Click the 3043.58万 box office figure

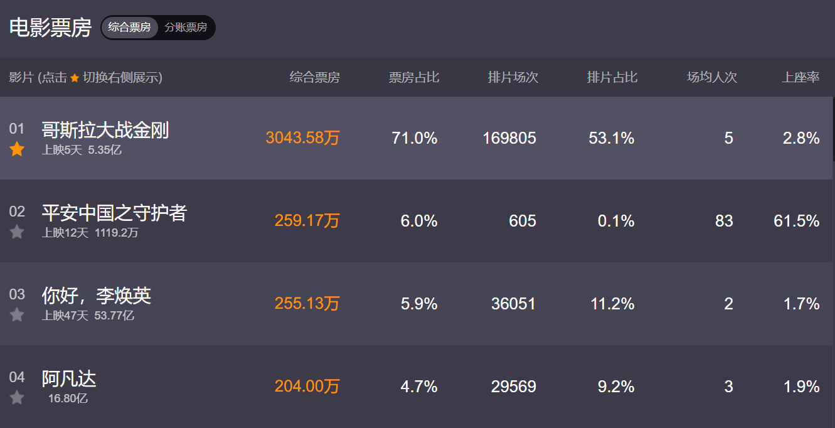302,138
